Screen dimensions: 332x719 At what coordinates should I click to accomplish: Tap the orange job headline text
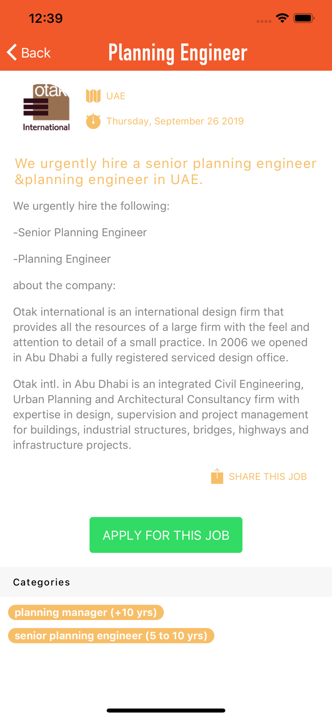[166, 171]
